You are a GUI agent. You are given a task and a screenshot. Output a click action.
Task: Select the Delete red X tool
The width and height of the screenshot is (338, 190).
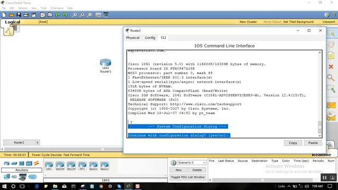coord(331,67)
